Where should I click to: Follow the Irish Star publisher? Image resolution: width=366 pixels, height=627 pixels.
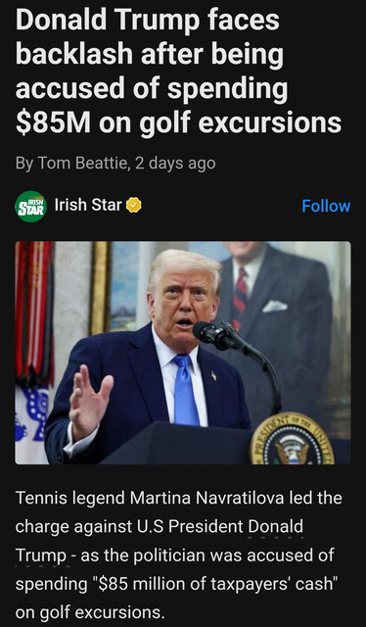pos(326,206)
